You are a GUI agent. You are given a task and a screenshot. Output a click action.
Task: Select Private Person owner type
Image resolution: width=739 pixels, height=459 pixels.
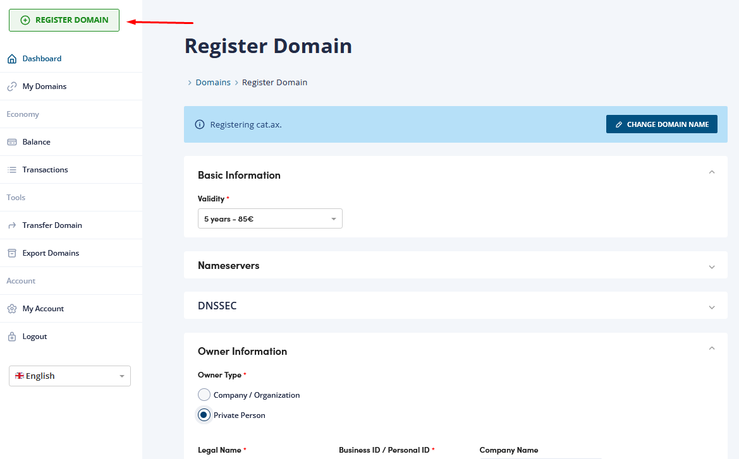(204, 415)
